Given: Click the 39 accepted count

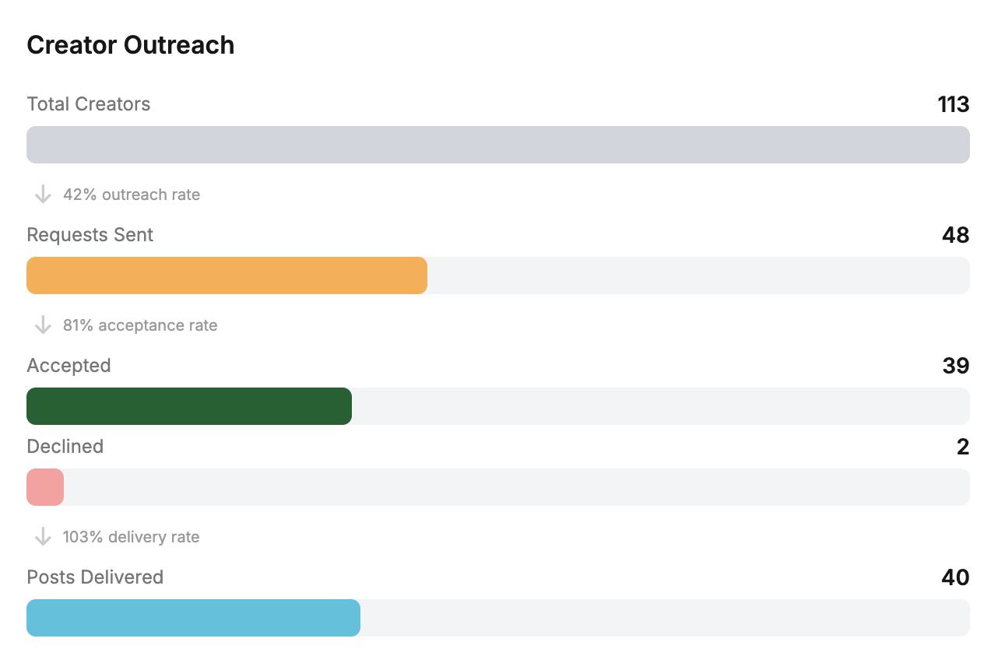Looking at the screenshot, I should [x=955, y=366].
